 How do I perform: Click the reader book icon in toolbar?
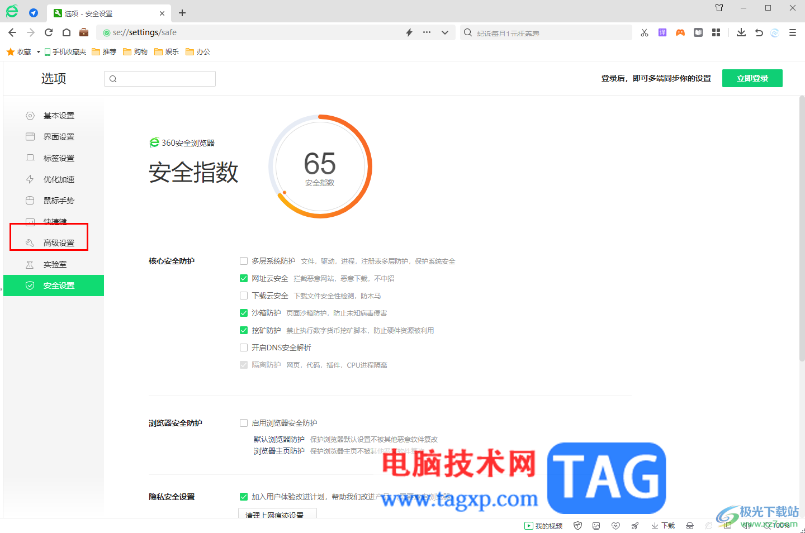tap(698, 32)
